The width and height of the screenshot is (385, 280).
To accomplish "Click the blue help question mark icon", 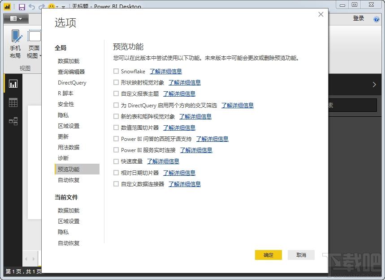I will 376,19.
